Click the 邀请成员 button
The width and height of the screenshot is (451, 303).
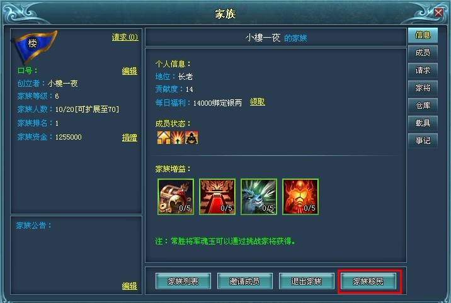tap(245, 281)
